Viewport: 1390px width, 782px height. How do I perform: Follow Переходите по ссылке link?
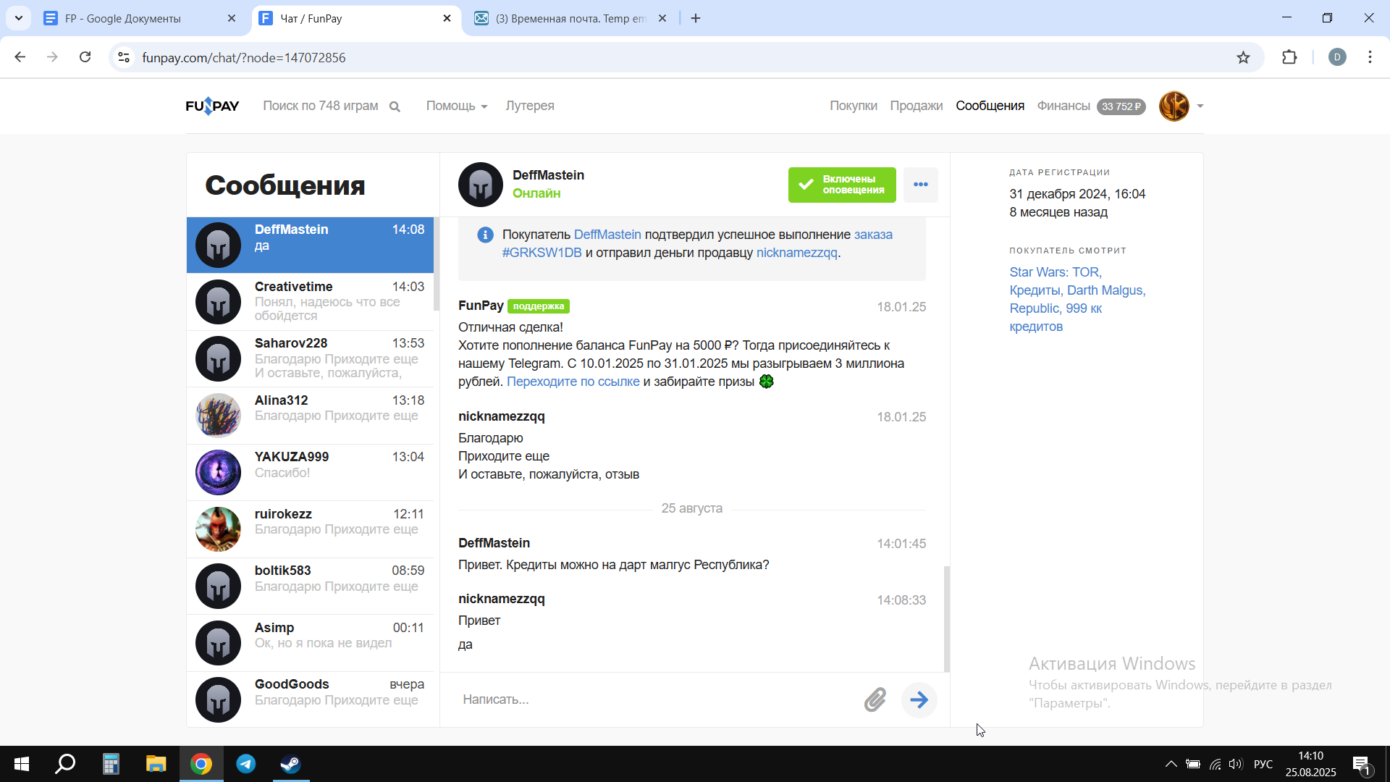[x=573, y=382]
